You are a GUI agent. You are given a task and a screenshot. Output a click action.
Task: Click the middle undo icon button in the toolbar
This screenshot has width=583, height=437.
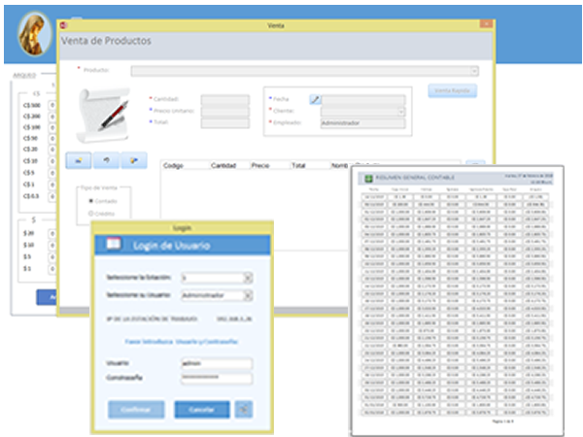(105, 159)
